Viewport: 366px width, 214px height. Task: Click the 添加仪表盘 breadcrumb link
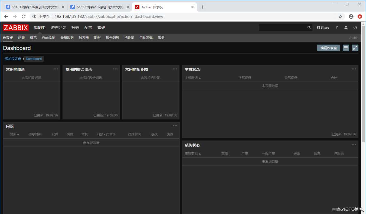coord(13,59)
